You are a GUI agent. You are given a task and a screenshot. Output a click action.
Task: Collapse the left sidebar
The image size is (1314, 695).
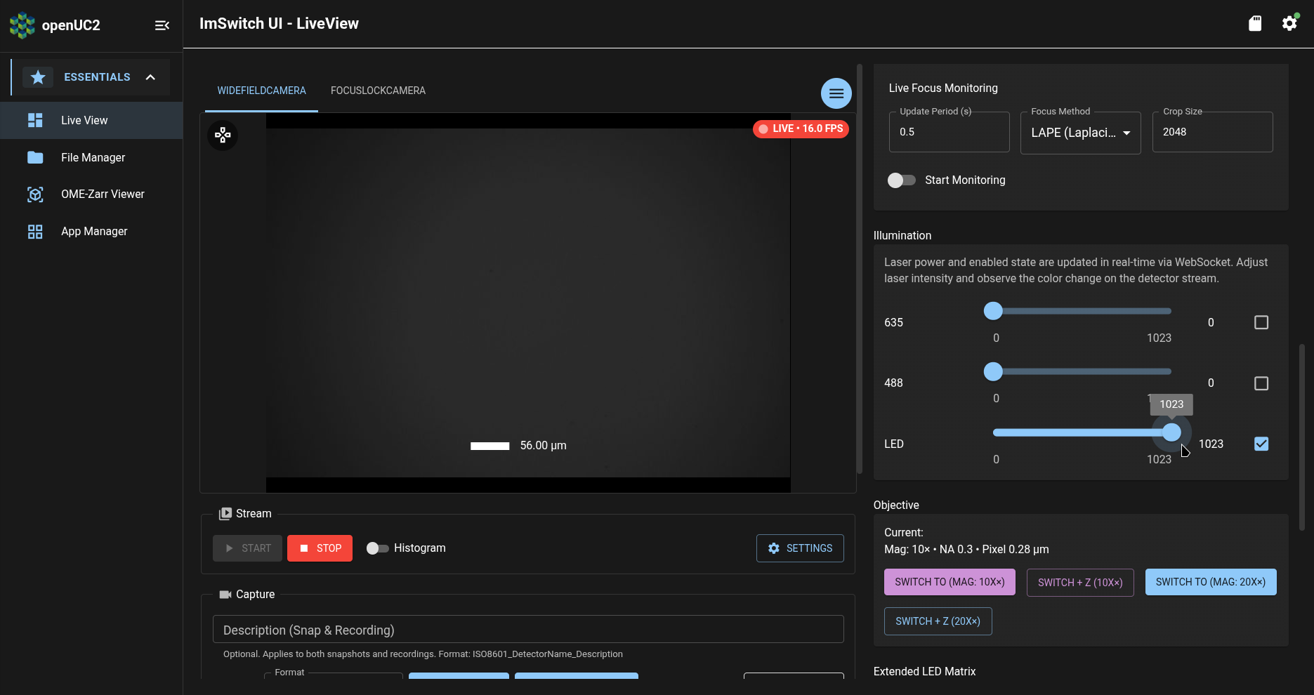pyautogui.click(x=162, y=25)
